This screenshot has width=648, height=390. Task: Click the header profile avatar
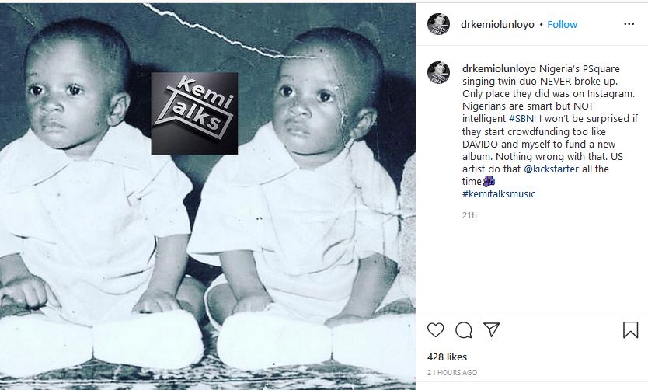[438, 24]
